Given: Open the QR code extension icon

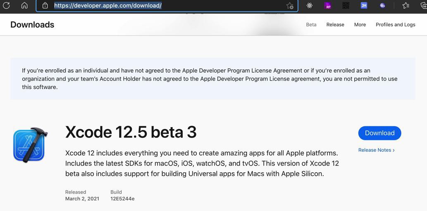Looking at the screenshot, I should tap(346, 5).
